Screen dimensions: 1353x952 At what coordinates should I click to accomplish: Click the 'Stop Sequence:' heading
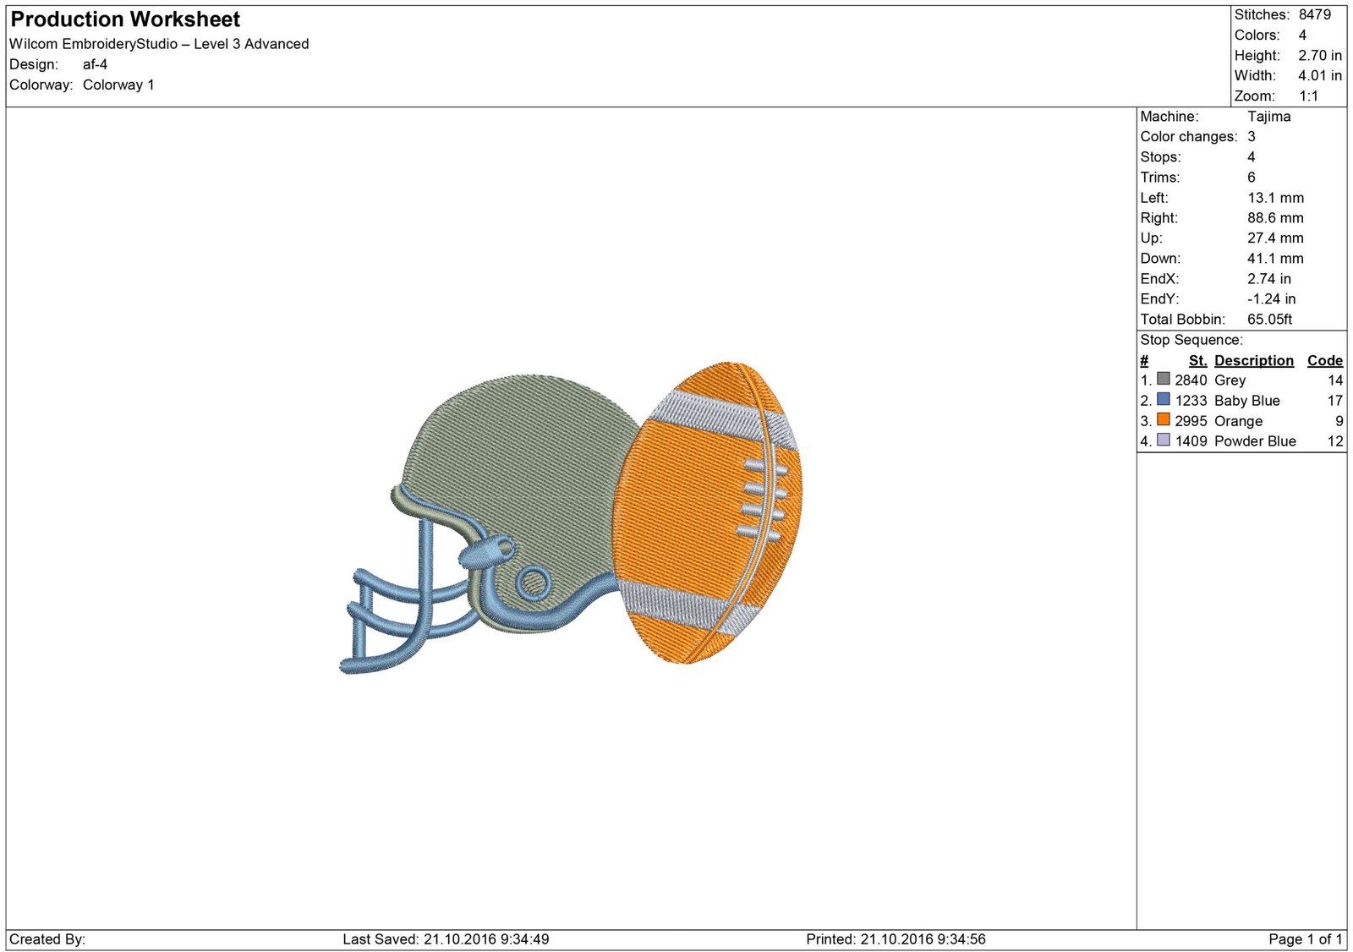coord(1191,340)
